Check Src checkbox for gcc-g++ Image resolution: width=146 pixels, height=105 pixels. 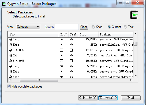pyautogui.click(x=71, y=61)
